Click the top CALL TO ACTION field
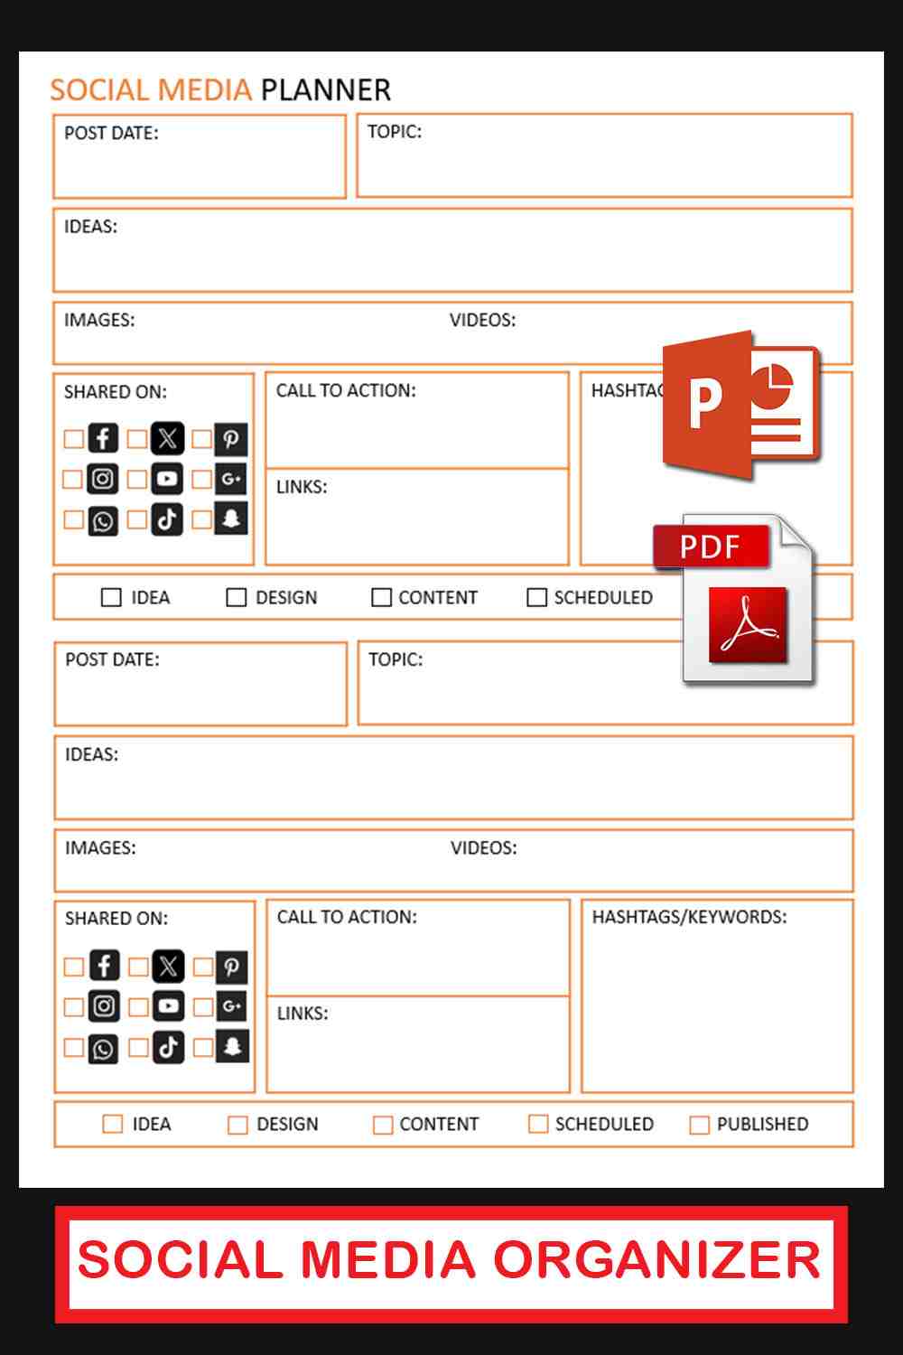The width and height of the screenshot is (903, 1355). [x=416, y=420]
